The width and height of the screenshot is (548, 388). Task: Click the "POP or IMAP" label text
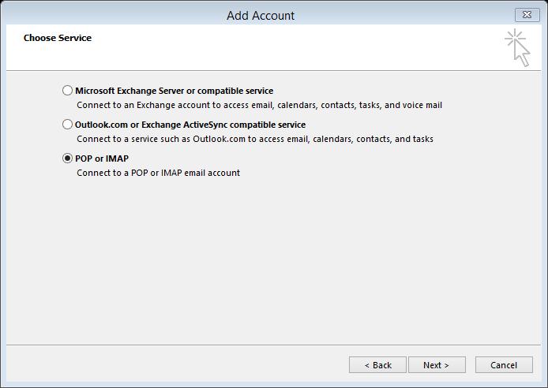pyautogui.click(x=102, y=159)
